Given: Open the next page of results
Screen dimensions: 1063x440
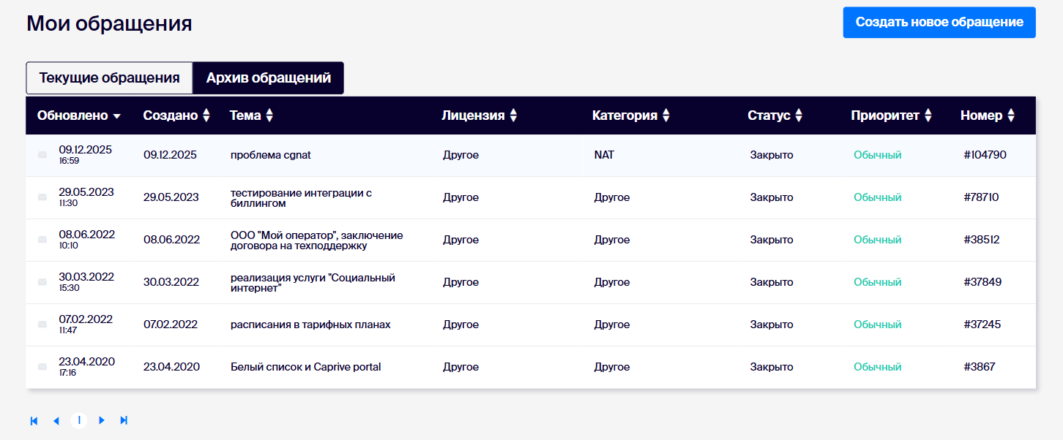Looking at the screenshot, I should pos(101,420).
